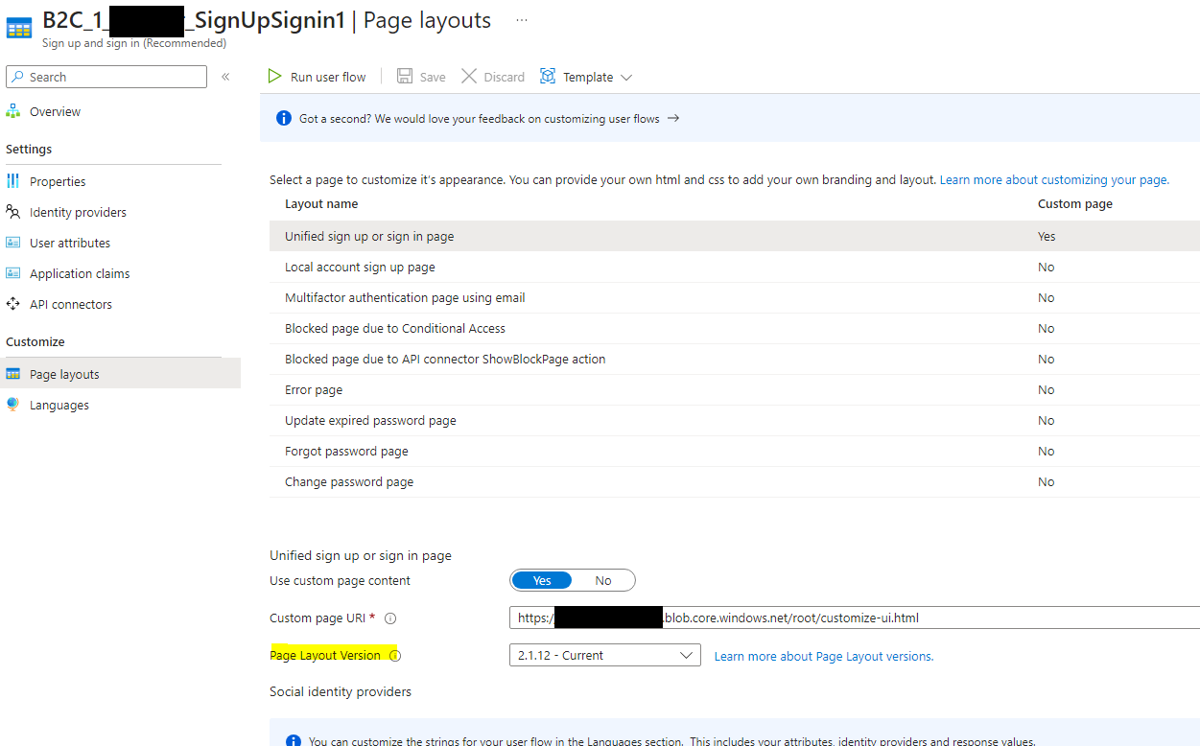Click the Identity providers people icon
This screenshot has height=746, width=1200.
13,212
